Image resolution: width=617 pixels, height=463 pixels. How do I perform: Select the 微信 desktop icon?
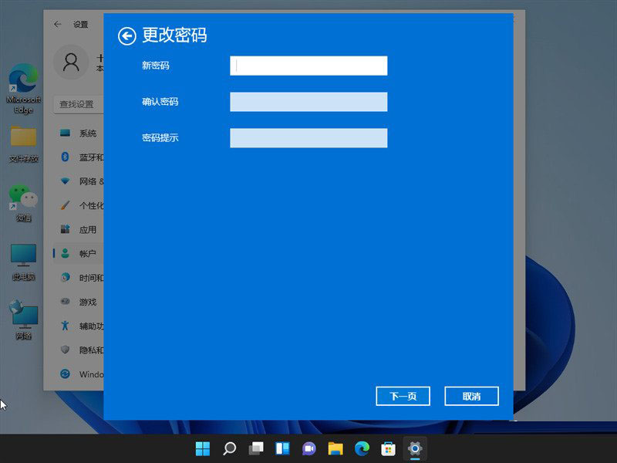point(23,203)
